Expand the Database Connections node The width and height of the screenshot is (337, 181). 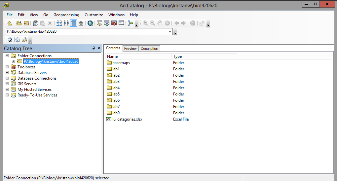[7, 78]
